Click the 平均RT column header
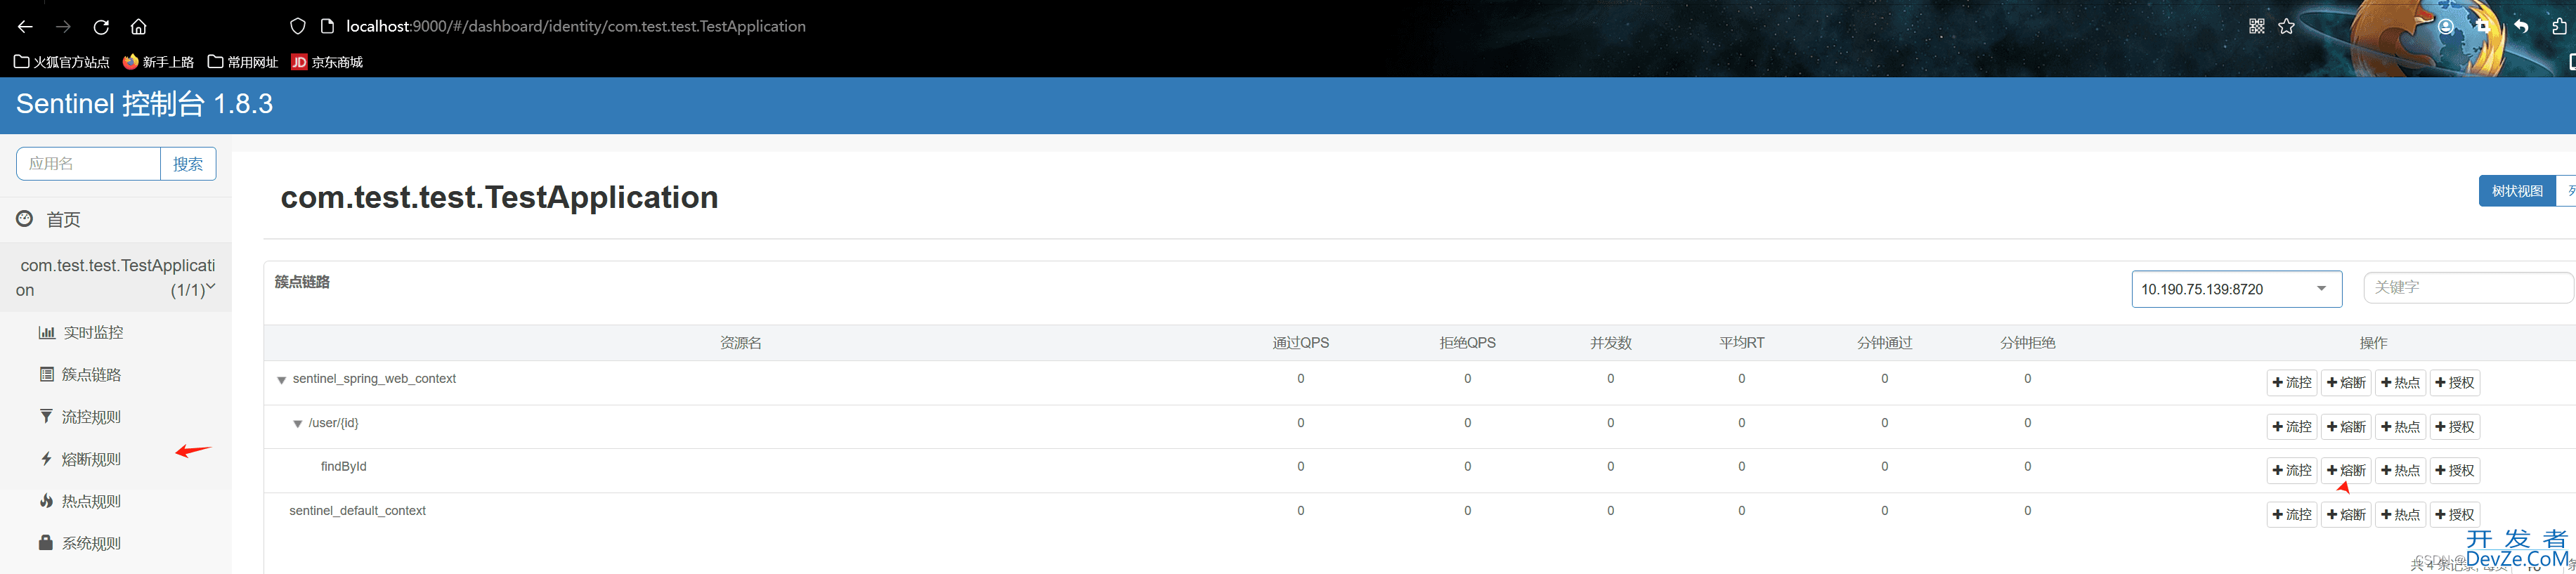 point(1741,343)
